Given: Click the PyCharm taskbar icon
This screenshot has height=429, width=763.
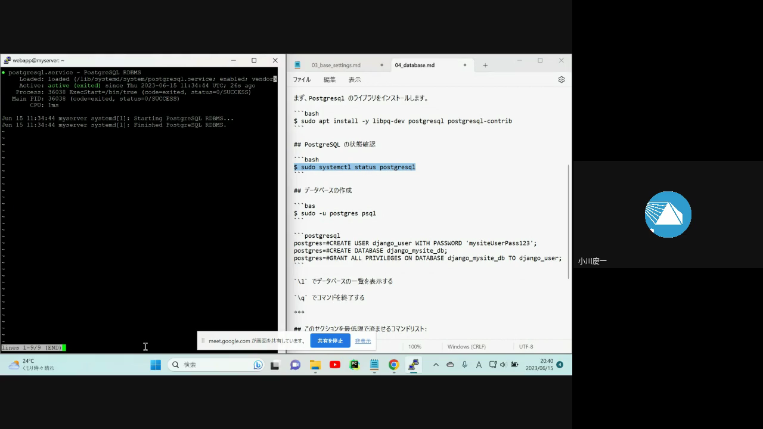Looking at the screenshot, I should tap(355, 365).
